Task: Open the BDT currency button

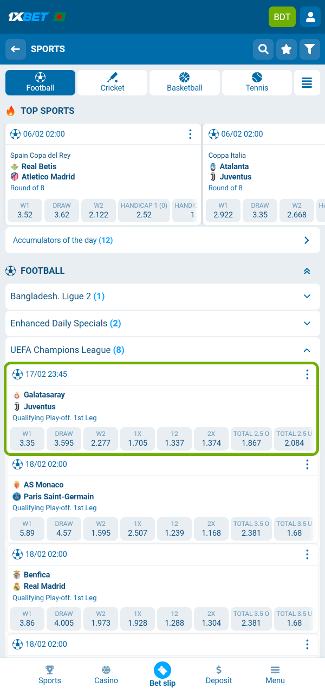Action: [x=282, y=17]
